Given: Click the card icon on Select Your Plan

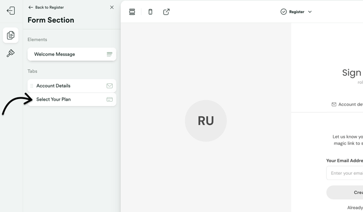Looking at the screenshot, I should (109, 100).
